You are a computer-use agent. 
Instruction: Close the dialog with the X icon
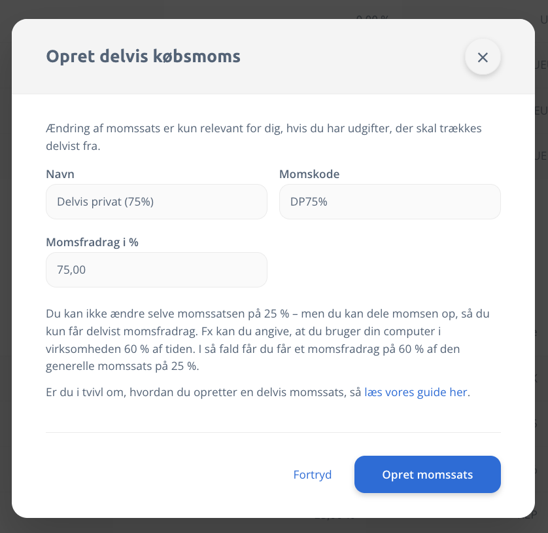(483, 57)
